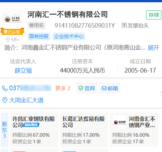Click the 河南金汇 shareholder logo thumbnail
The height and width of the screenshot is (152, 162).
click(119, 122)
